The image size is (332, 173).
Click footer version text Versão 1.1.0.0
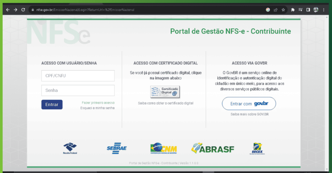click(189, 163)
